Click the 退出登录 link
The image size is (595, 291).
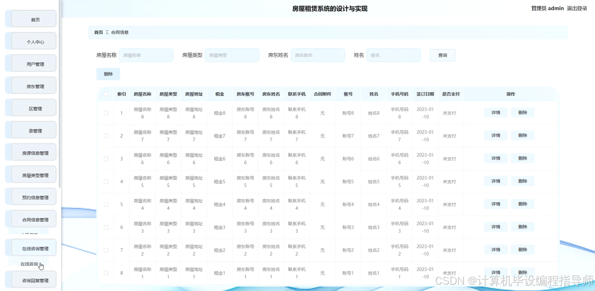[577, 8]
